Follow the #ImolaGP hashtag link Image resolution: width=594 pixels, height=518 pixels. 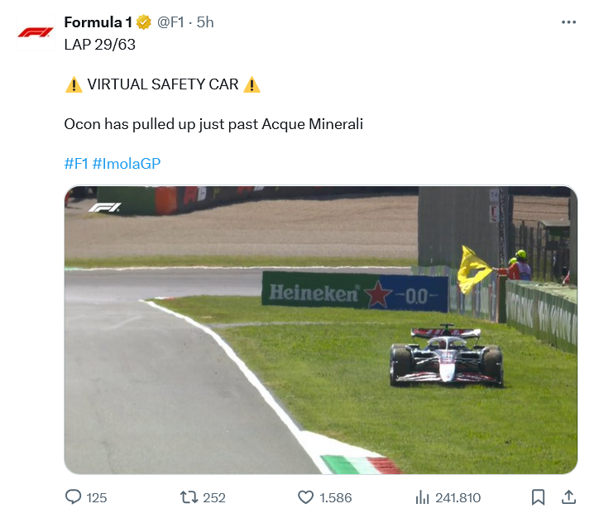click(x=127, y=163)
